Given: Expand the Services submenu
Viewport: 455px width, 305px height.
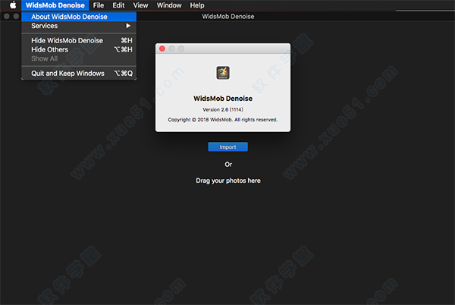Looking at the screenshot, I should point(79,26).
